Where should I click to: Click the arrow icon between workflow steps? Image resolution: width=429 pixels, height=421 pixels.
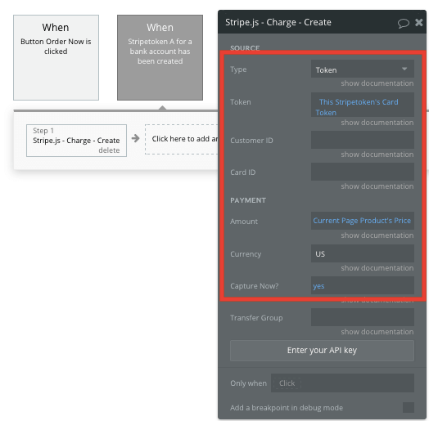coord(135,138)
